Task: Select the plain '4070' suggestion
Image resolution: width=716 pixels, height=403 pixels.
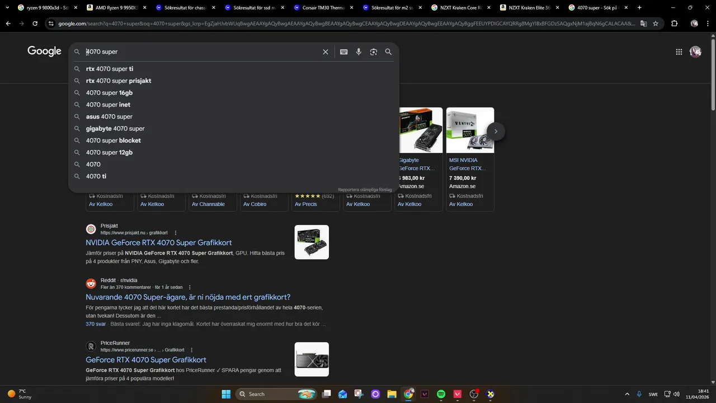Action: click(234, 165)
